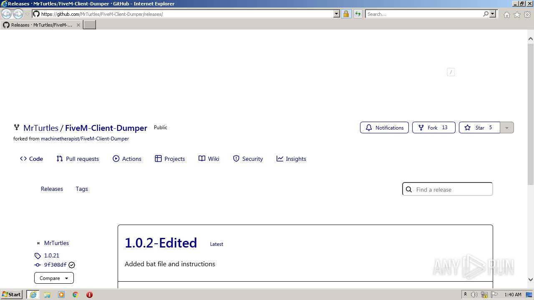Close the Releases browser tab
Viewport: 534px width, 300px height.
(x=78, y=25)
